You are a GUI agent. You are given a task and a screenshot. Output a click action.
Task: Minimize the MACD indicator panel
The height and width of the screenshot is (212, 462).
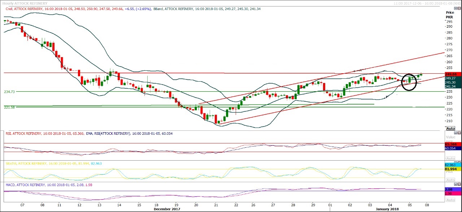point(456,184)
